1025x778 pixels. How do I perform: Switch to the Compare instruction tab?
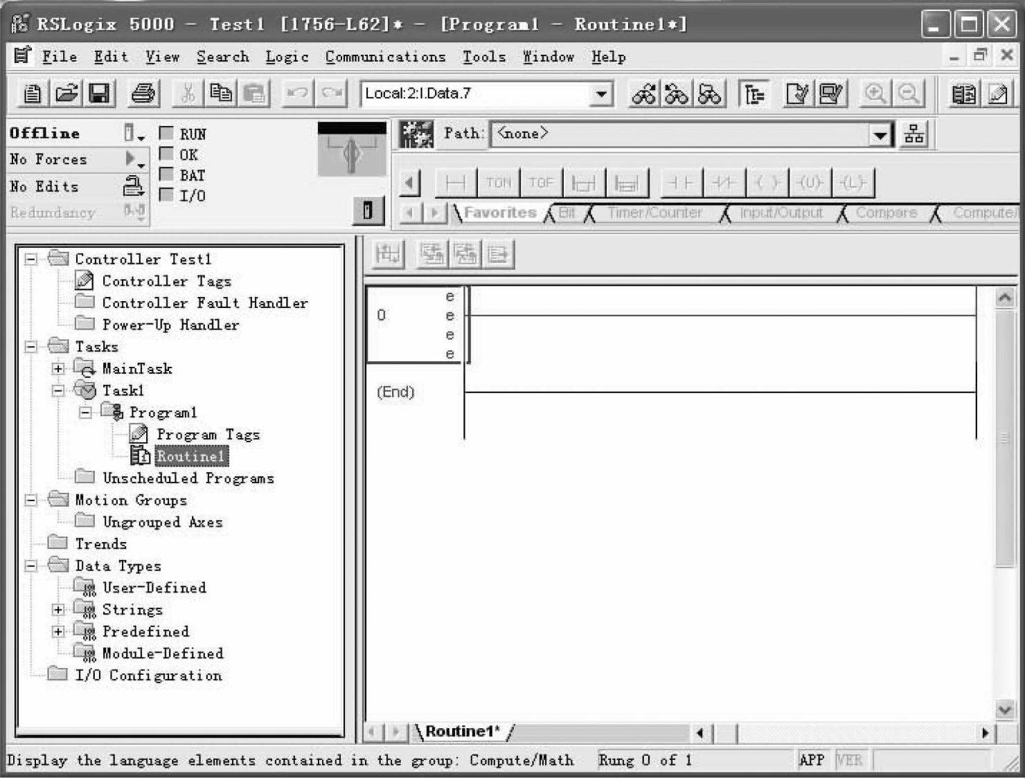tap(886, 213)
